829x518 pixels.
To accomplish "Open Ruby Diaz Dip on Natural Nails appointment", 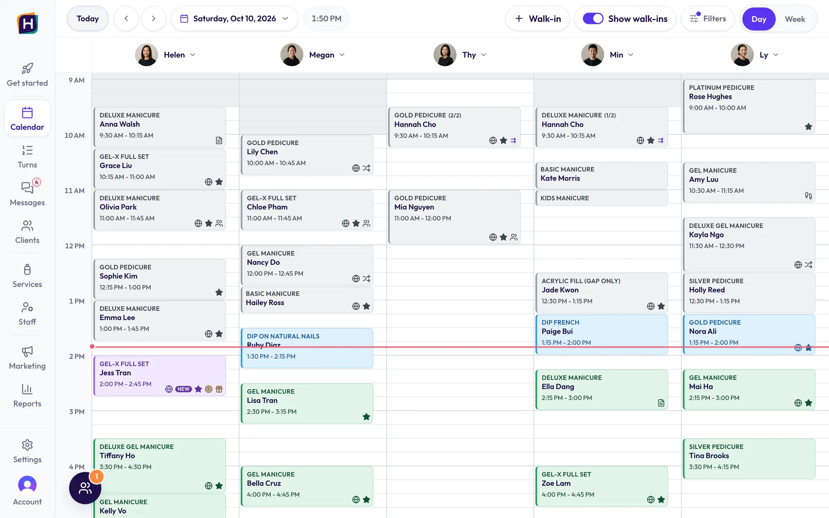I will point(307,348).
